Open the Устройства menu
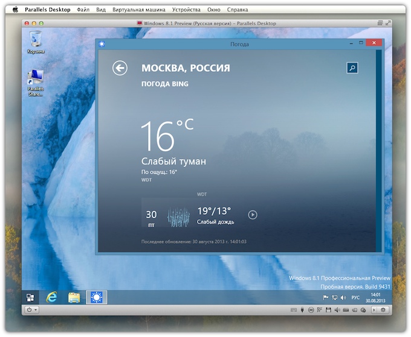Image resolution: width=411 pixels, height=337 pixels. (186, 10)
